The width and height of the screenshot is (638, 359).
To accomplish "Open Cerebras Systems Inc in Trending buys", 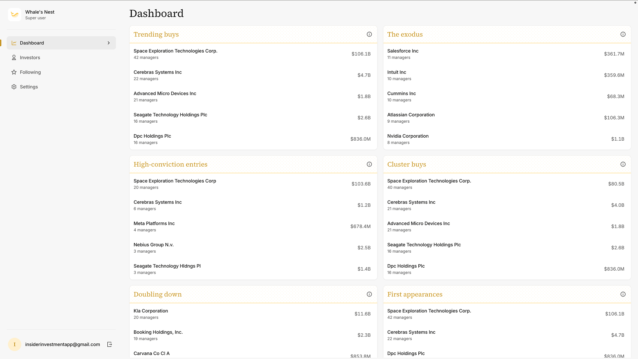I will pyautogui.click(x=253, y=75).
